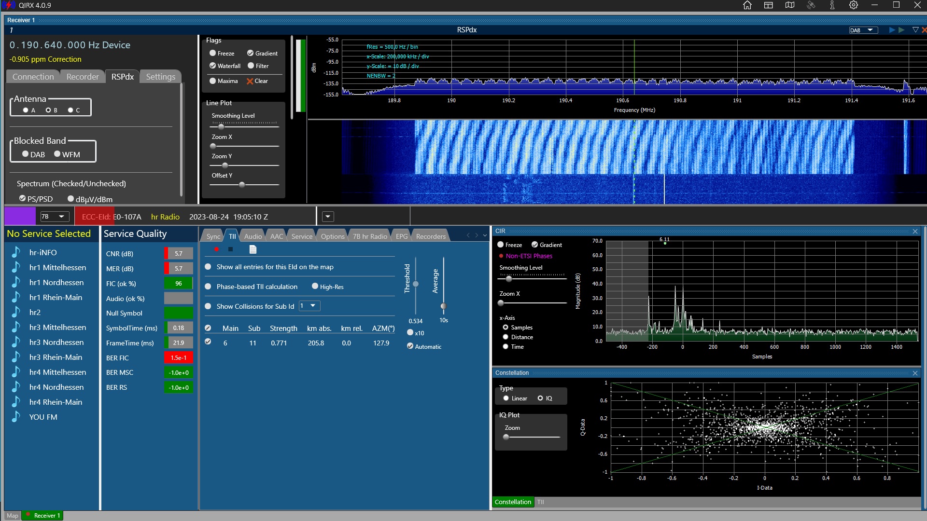Click the music note icon beside hr2
Screen dimensions: 927x521
tap(16, 312)
